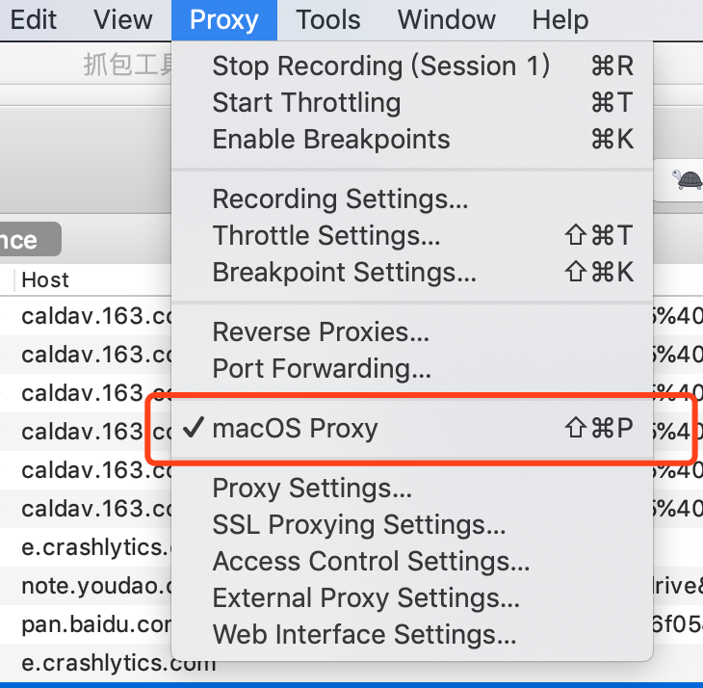Click the Help menu

(560, 19)
